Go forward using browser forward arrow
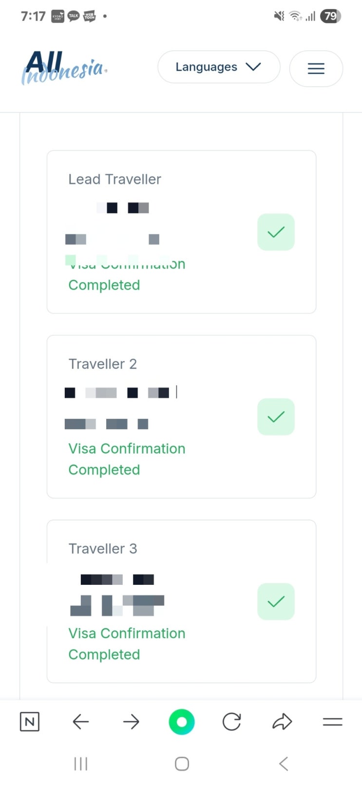Image resolution: width=362 pixels, height=786 pixels. [131, 722]
